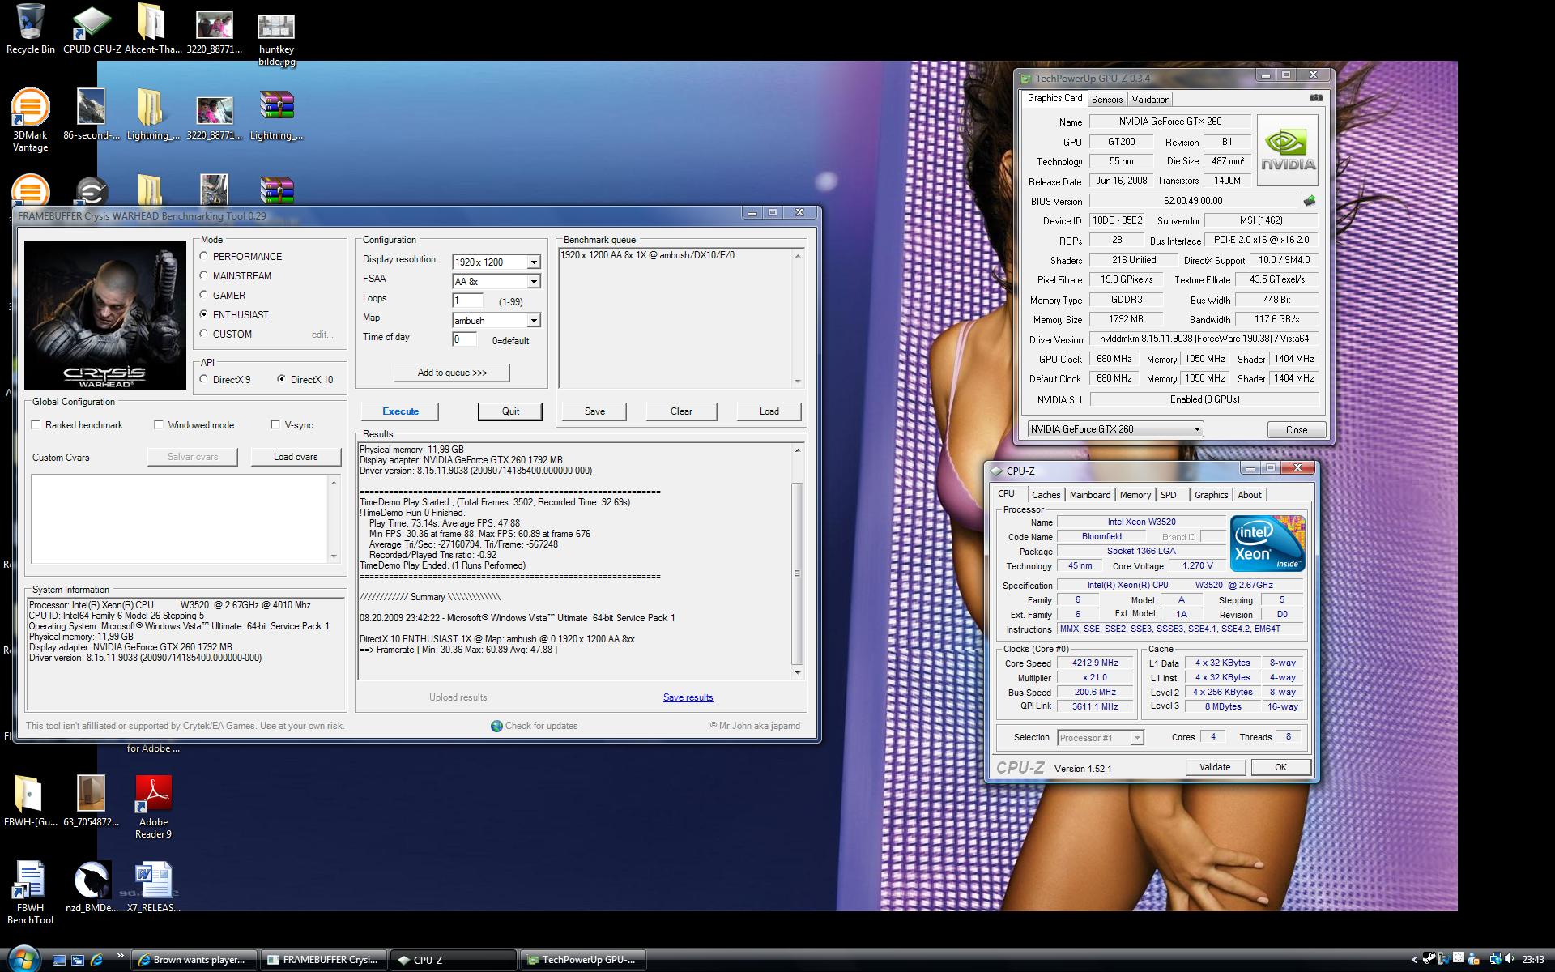Open Caches tab in CPU-Z
The width and height of the screenshot is (1555, 972).
1046,495
